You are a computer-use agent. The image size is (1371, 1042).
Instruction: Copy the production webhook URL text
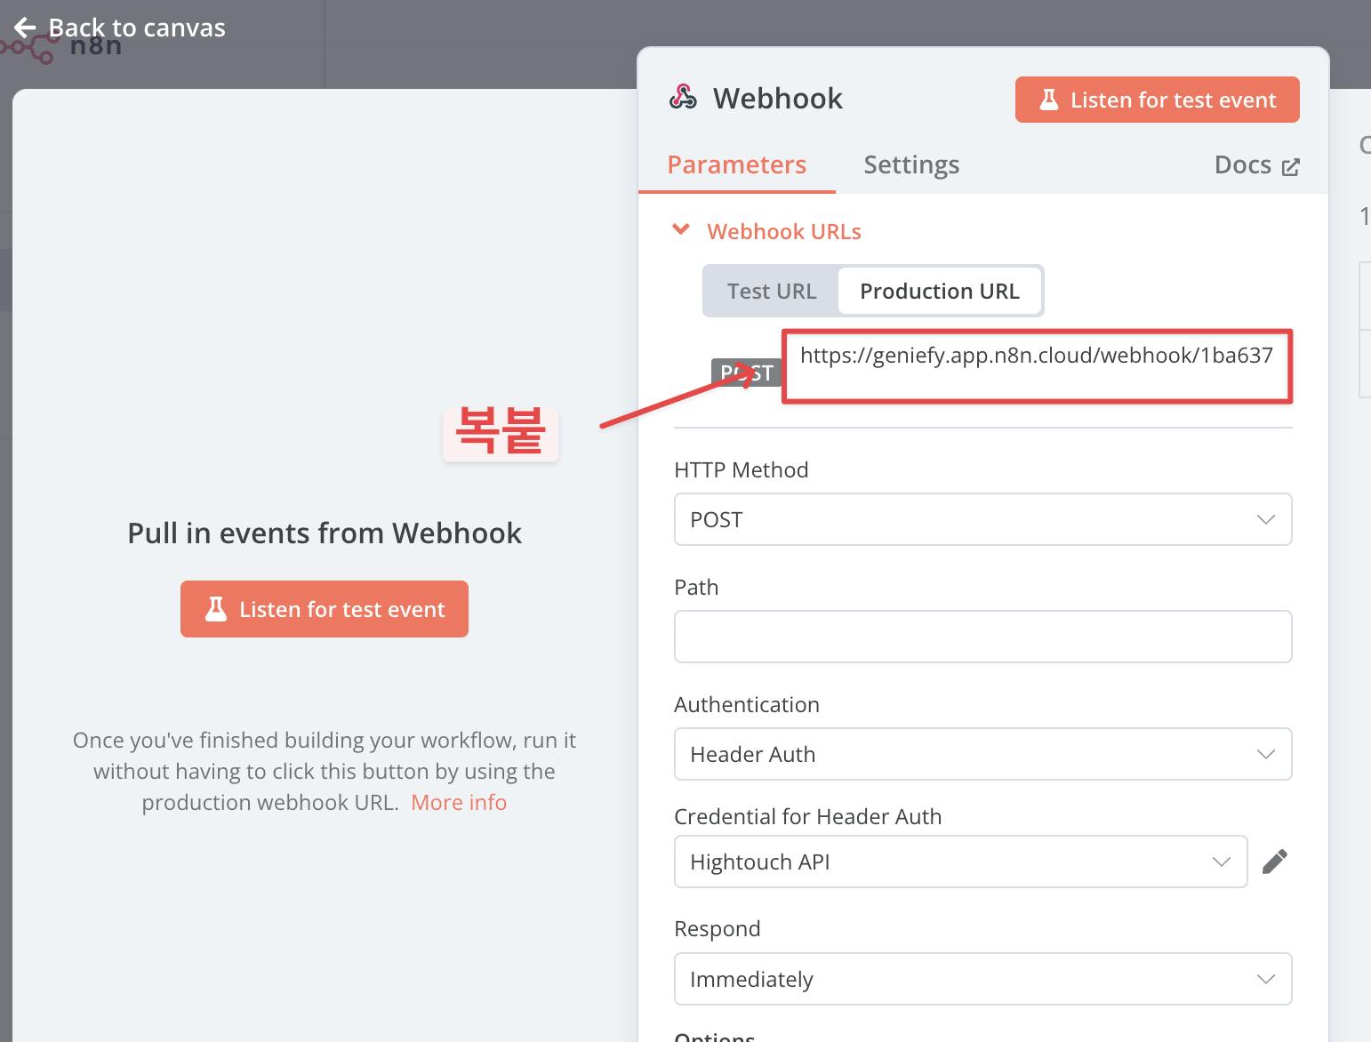tap(1036, 356)
